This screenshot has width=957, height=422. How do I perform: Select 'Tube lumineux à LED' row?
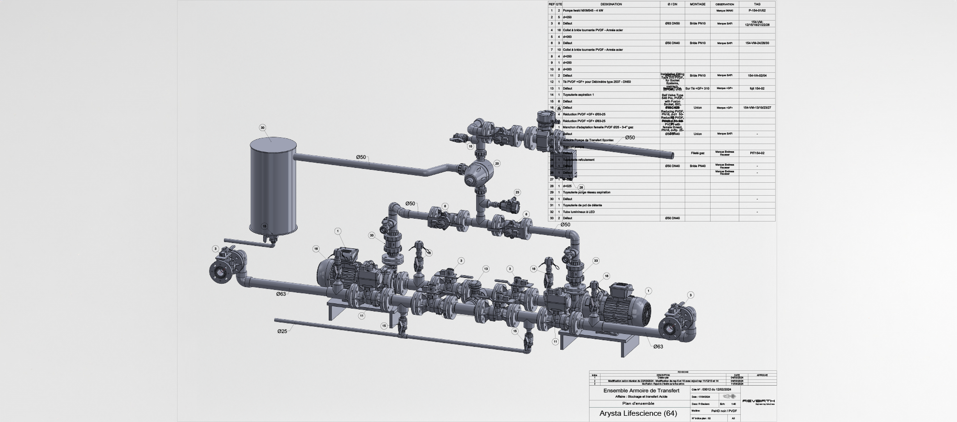(662, 212)
